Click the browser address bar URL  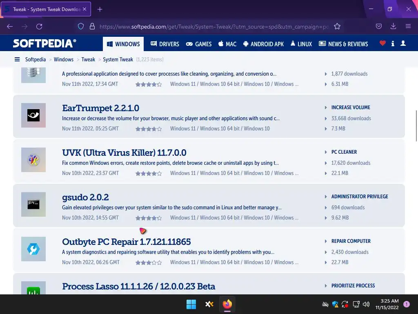214,27
